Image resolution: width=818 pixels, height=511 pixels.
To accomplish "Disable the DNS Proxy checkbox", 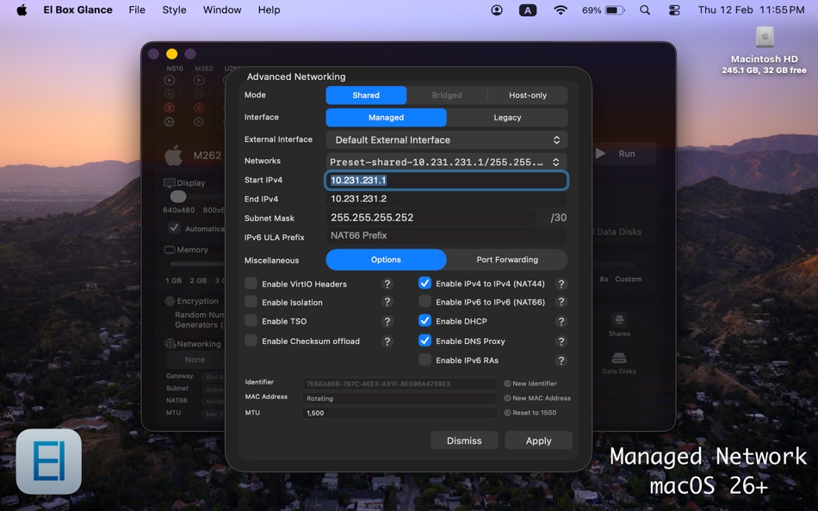I will 425,341.
